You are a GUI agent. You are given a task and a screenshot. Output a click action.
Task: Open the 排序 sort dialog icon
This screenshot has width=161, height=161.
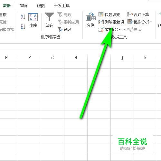pos(33,17)
